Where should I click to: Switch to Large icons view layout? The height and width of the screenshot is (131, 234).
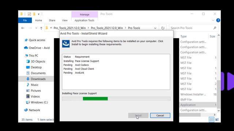point(217,120)
